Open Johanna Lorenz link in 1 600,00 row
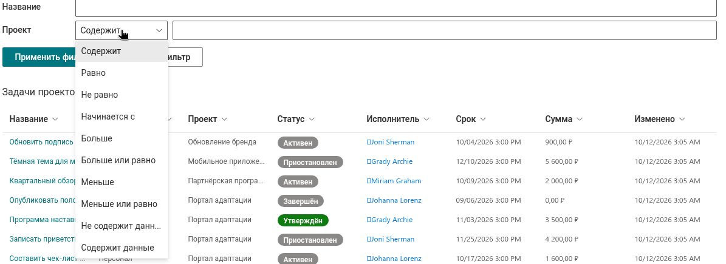This screenshot has height=264, width=726. [394, 259]
